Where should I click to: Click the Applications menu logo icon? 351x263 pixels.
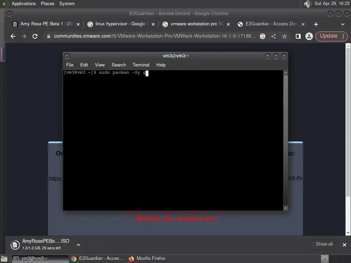(x=6, y=4)
